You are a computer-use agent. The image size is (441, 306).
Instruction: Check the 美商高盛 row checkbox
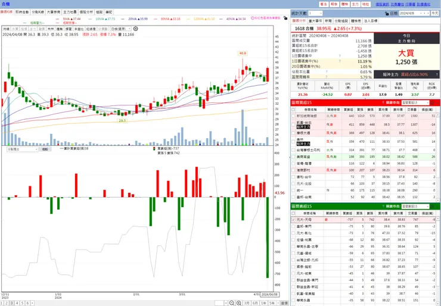point(293,157)
